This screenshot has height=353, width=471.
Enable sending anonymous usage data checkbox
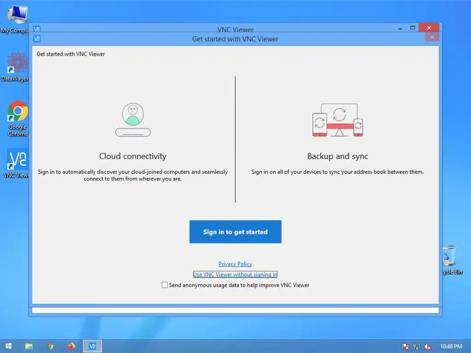coord(165,285)
